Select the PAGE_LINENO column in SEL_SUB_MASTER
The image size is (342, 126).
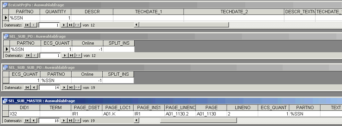[x=180, y=107]
